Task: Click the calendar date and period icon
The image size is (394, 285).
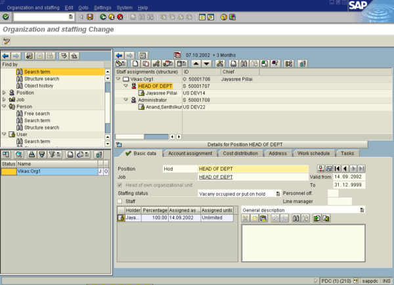Action: [x=177, y=55]
